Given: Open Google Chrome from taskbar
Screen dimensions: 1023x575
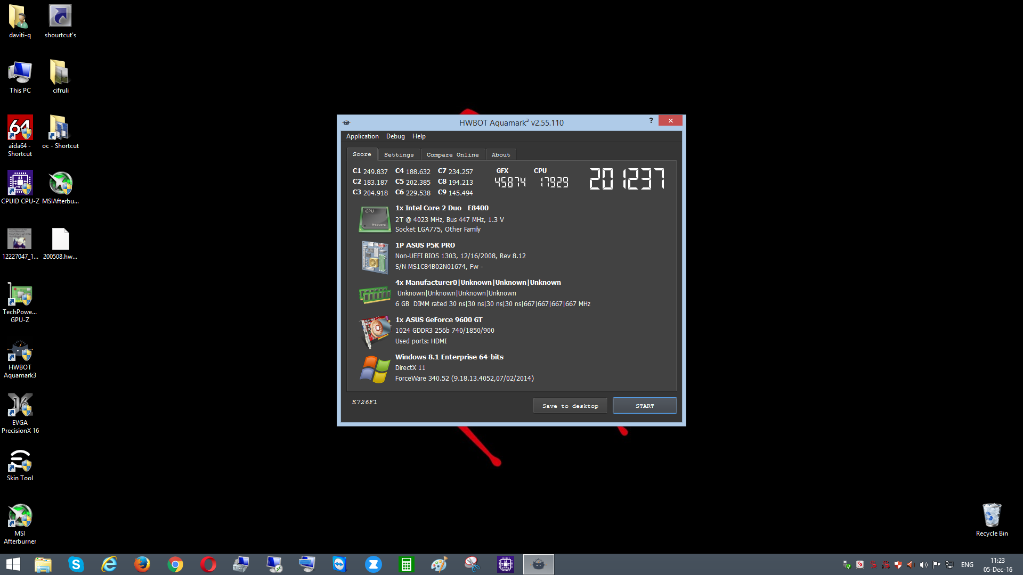Looking at the screenshot, I should [175, 564].
